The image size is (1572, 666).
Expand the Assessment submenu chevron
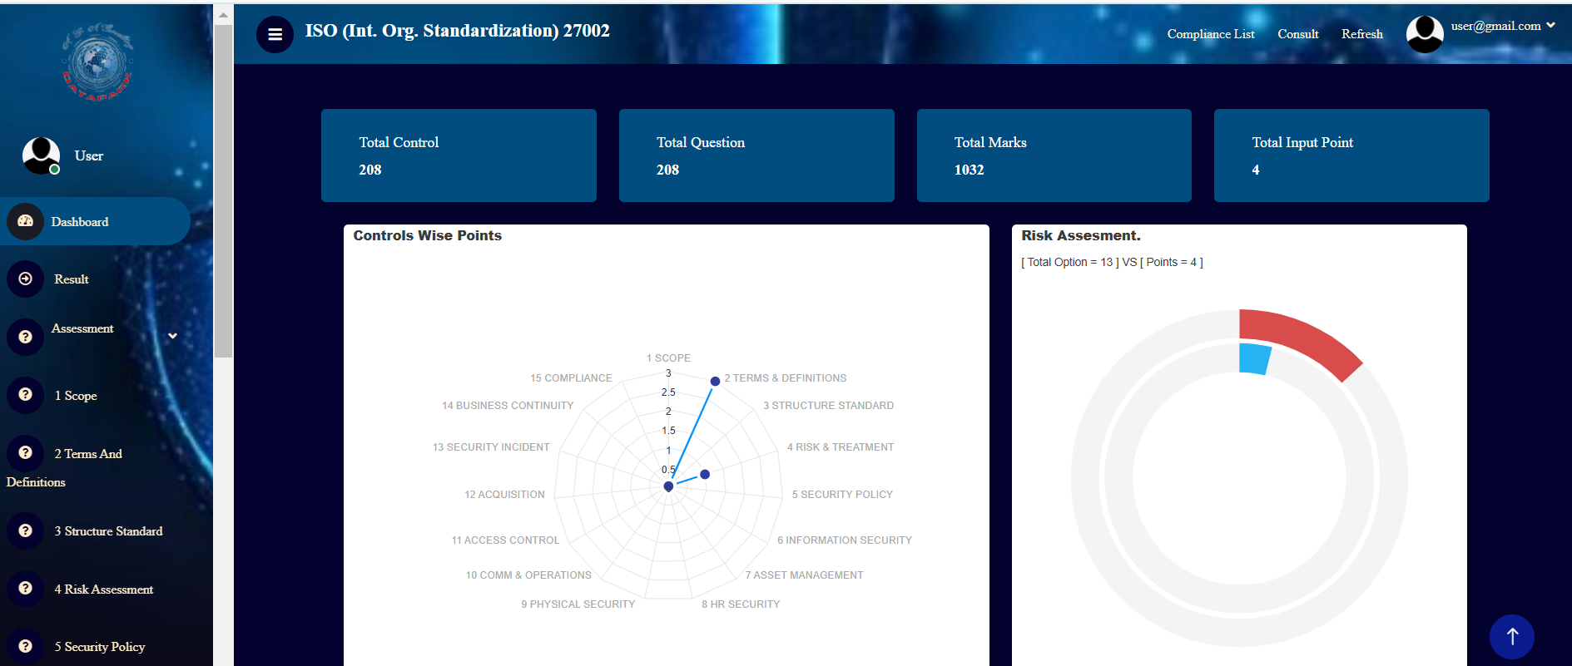[x=172, y=336]
